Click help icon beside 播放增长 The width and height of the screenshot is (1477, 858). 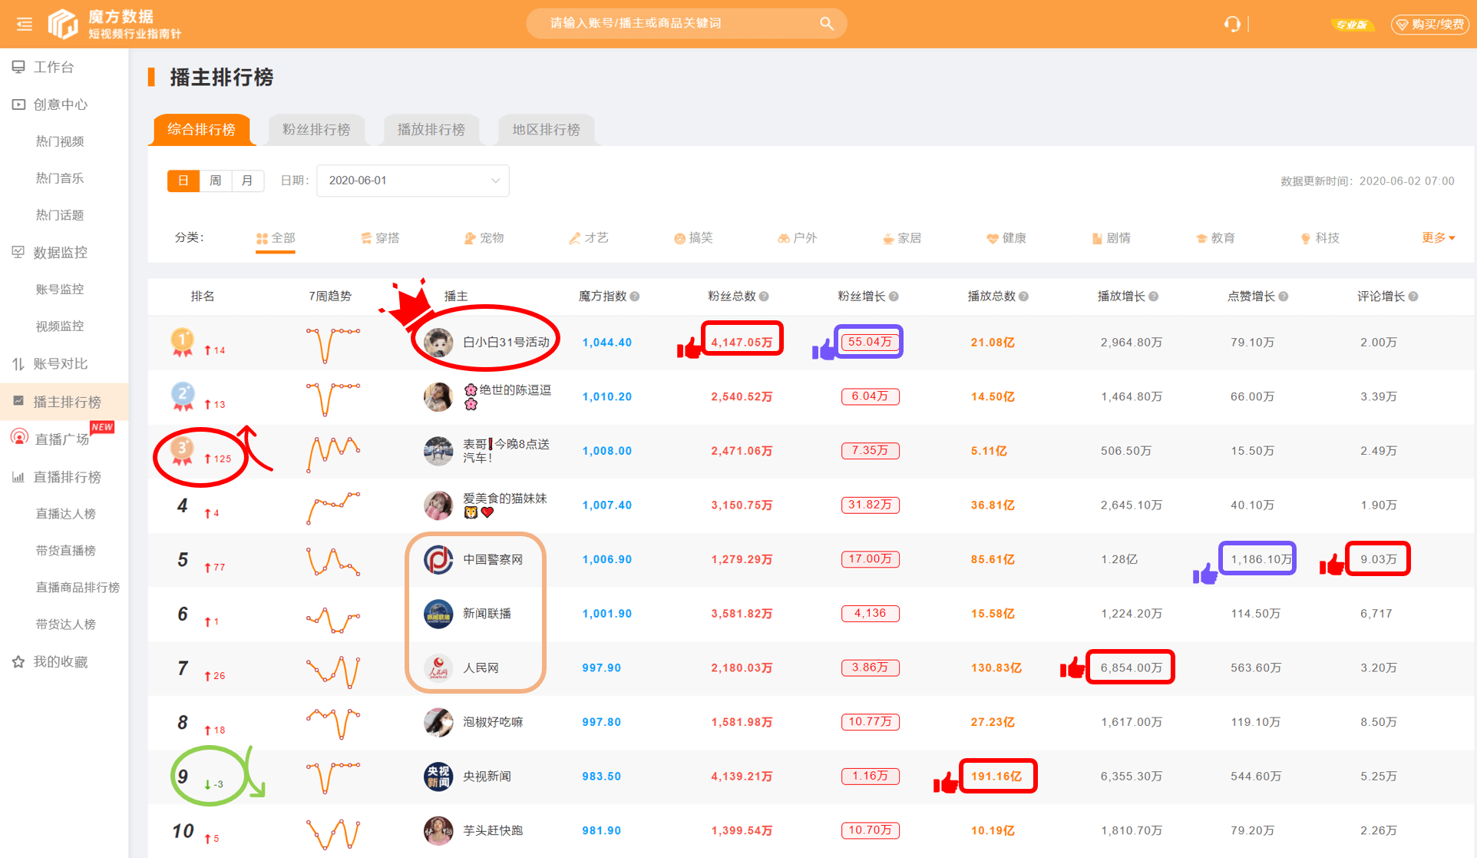pos(1154,296)
